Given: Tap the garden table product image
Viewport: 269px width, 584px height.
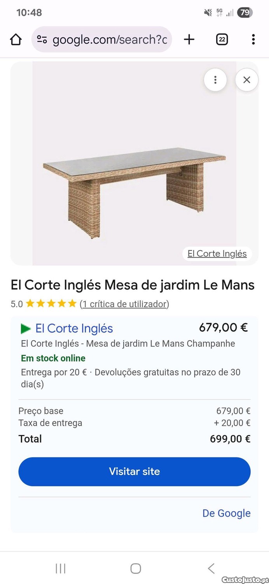Looking at the screenshot, I should pos(134,187).
